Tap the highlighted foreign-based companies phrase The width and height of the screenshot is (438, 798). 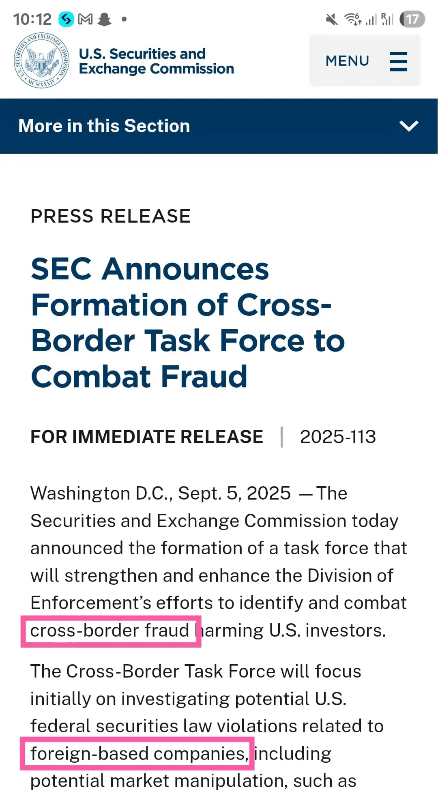coord(140,754)
